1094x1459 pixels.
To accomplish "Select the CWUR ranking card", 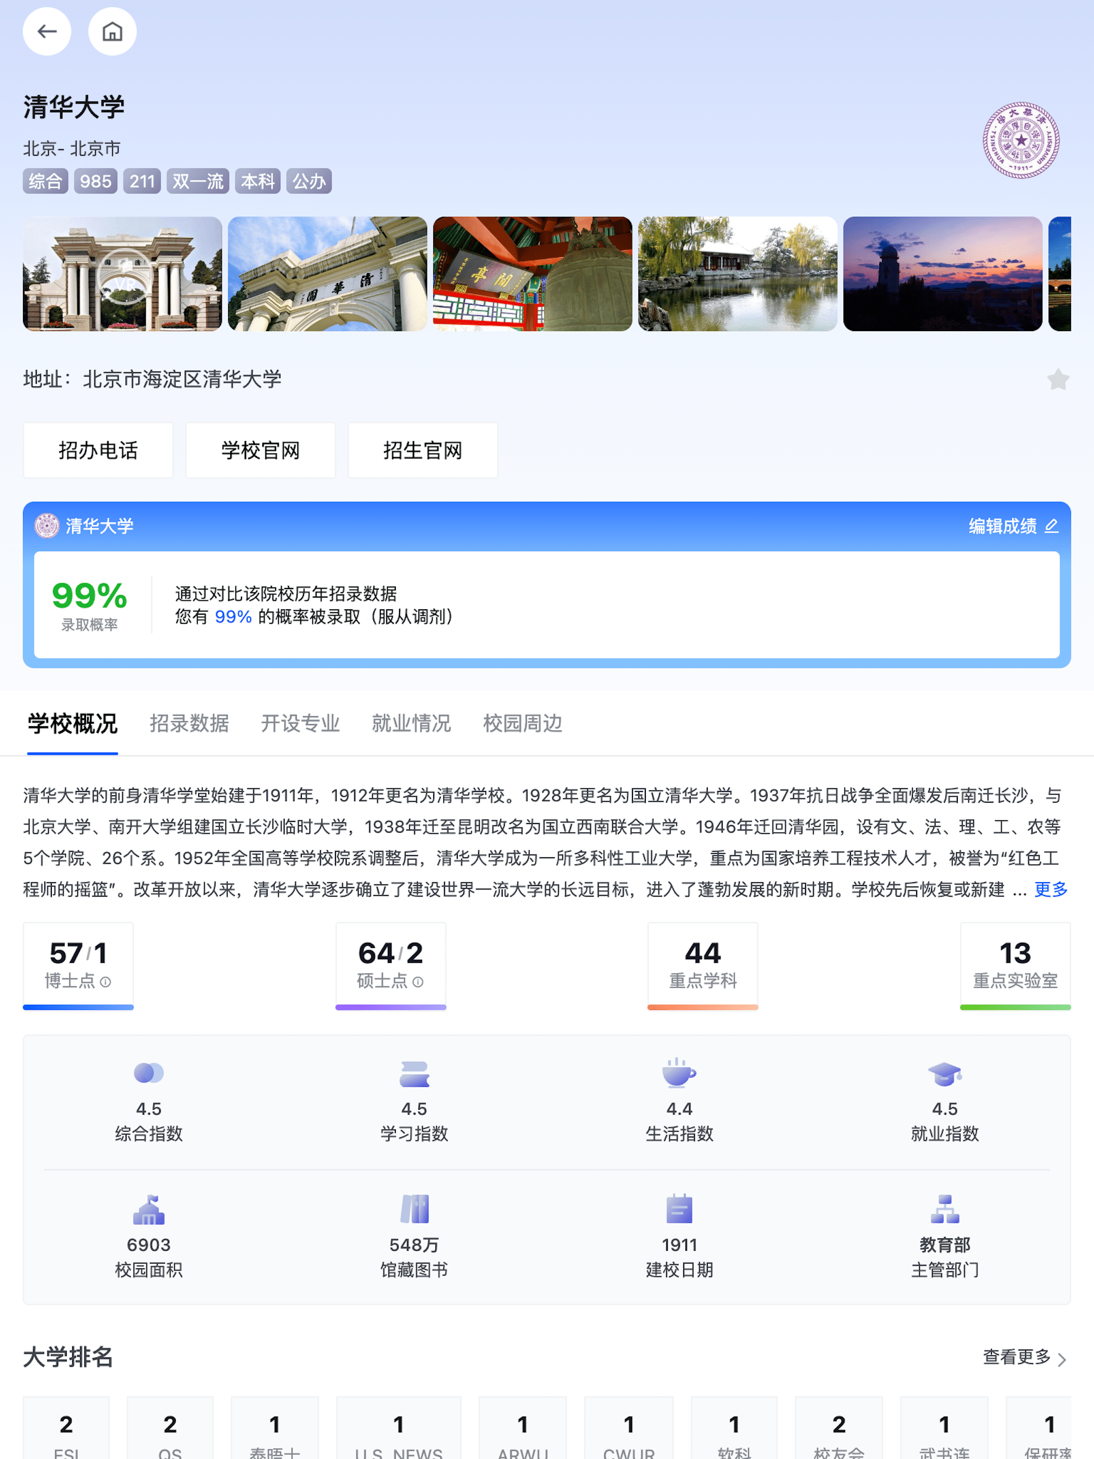I will click(629, 1428).
